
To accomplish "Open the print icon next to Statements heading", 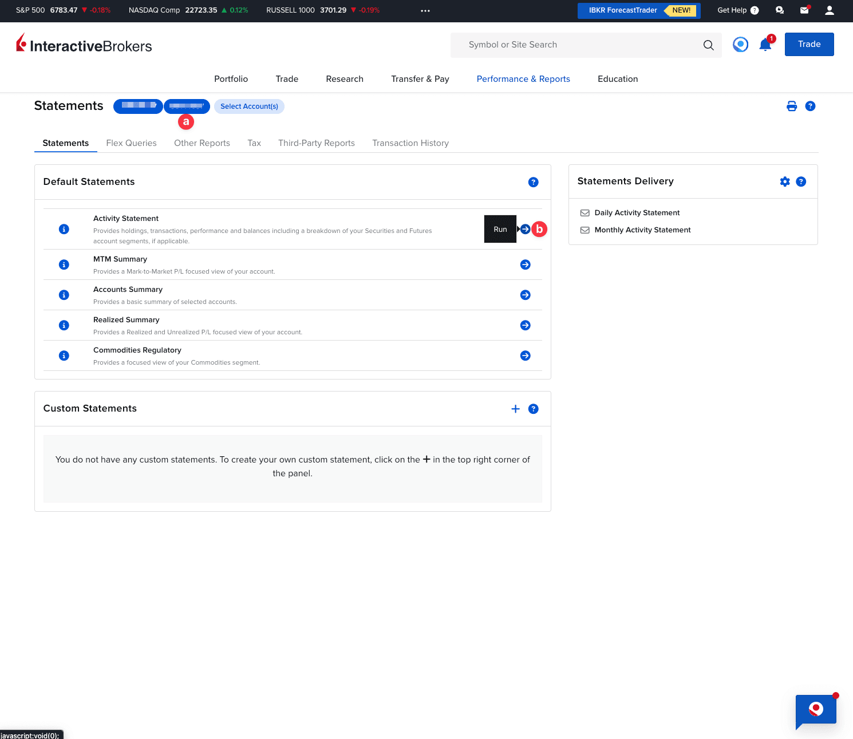I will [792, 106].
